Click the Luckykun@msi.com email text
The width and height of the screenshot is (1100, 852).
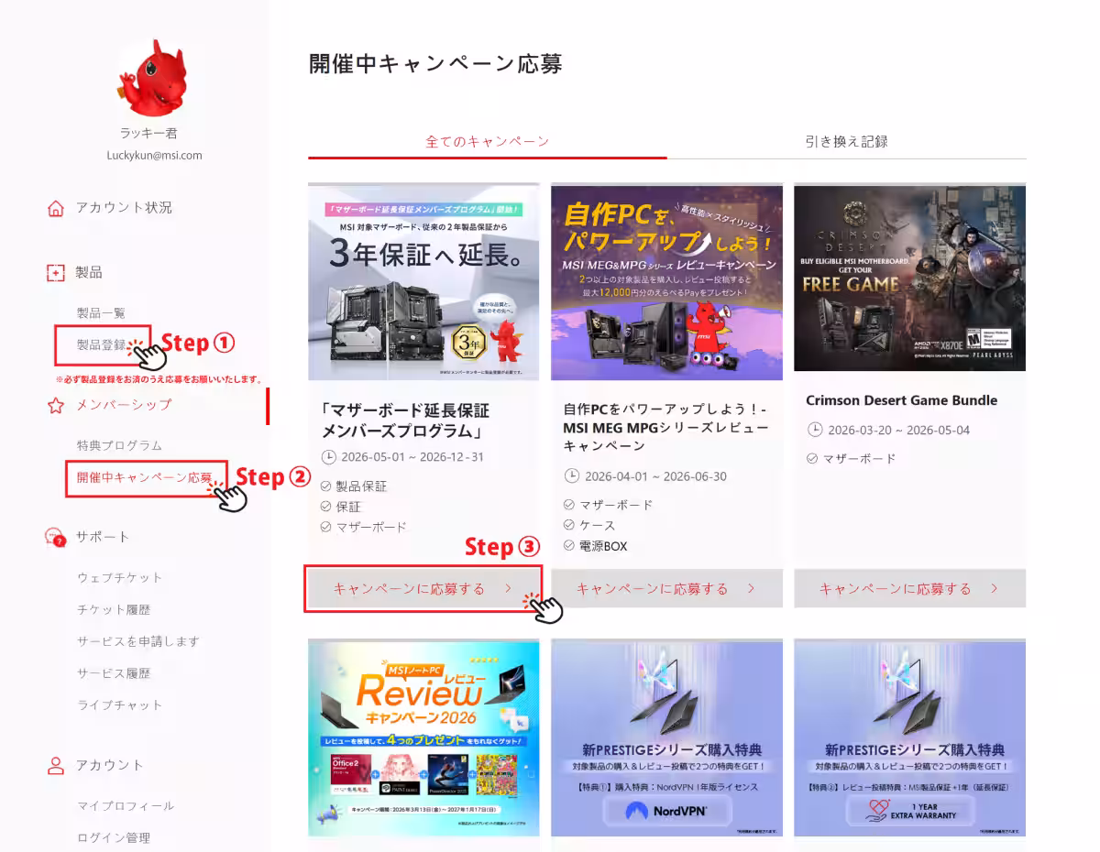pyautogui.click(x=154, y=156)
